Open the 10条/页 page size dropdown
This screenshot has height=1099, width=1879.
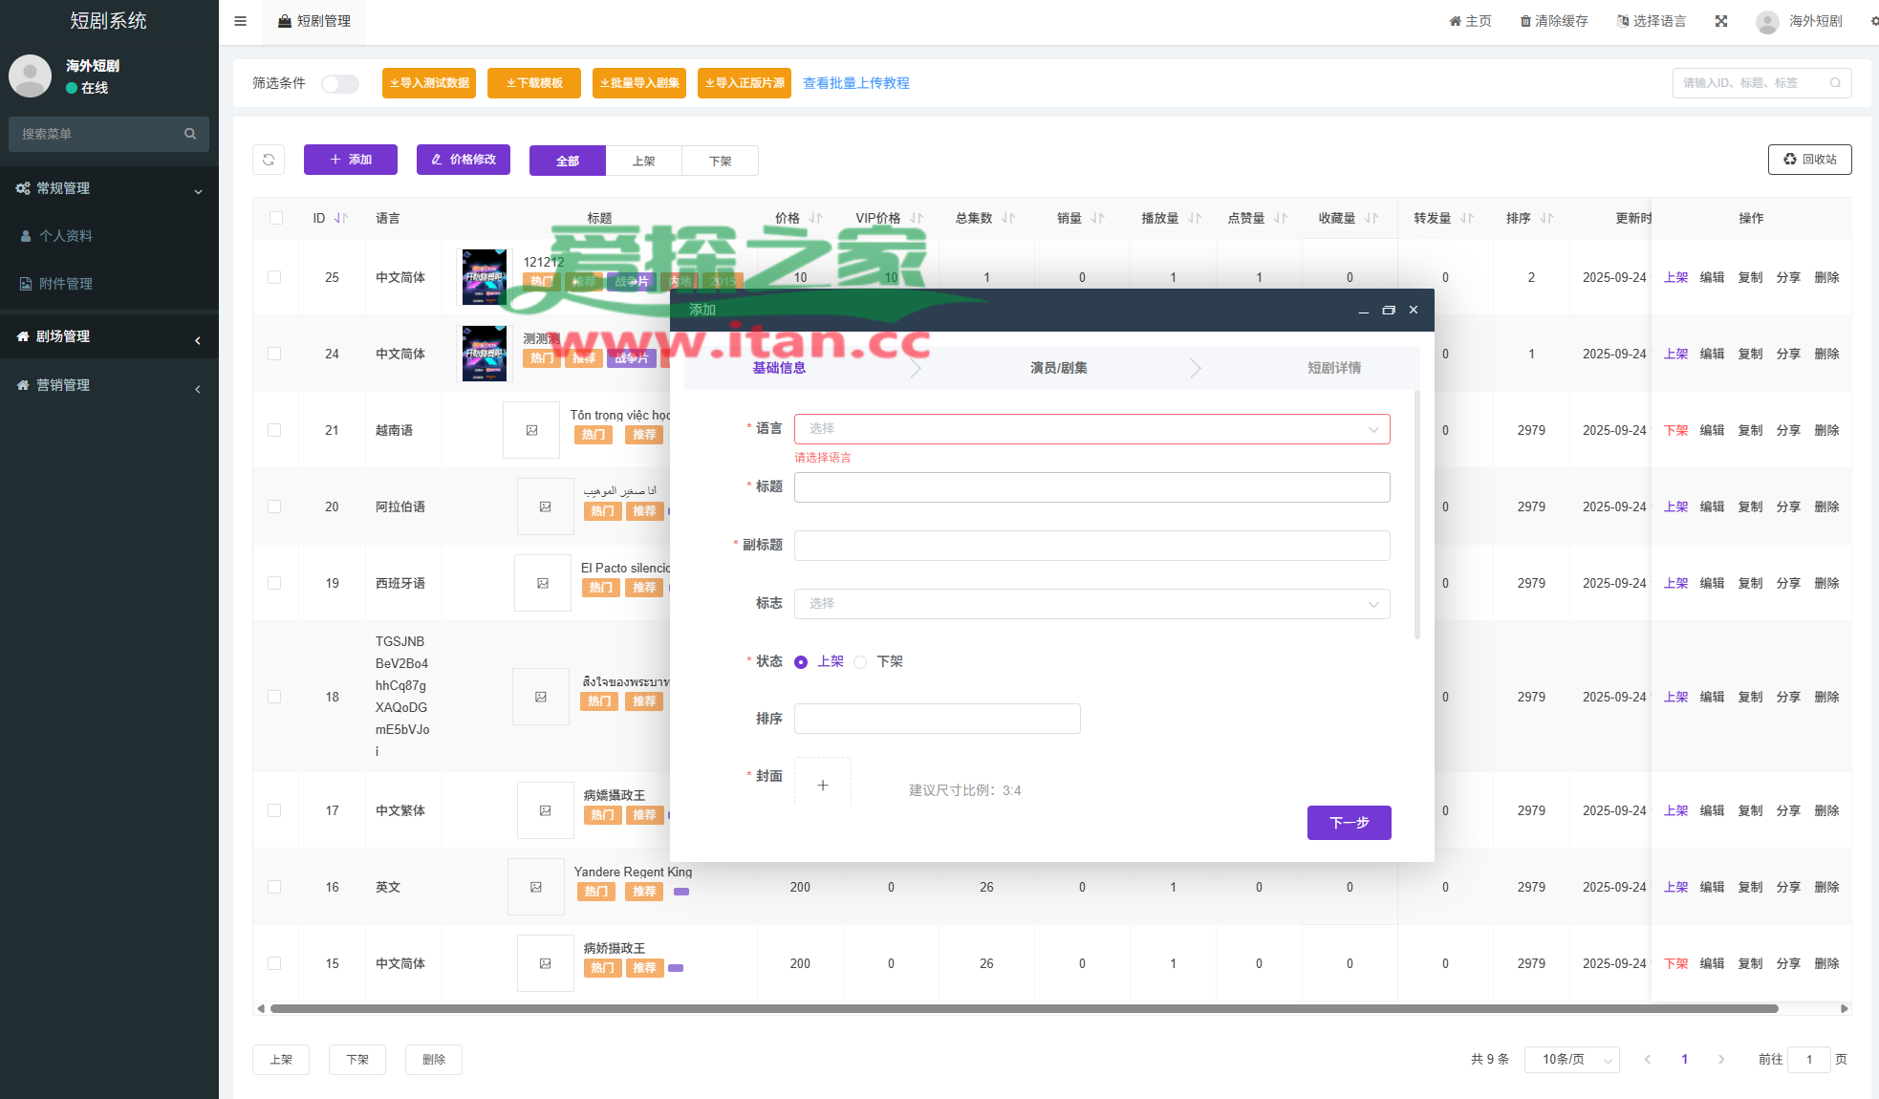tap(1571, 1059)
